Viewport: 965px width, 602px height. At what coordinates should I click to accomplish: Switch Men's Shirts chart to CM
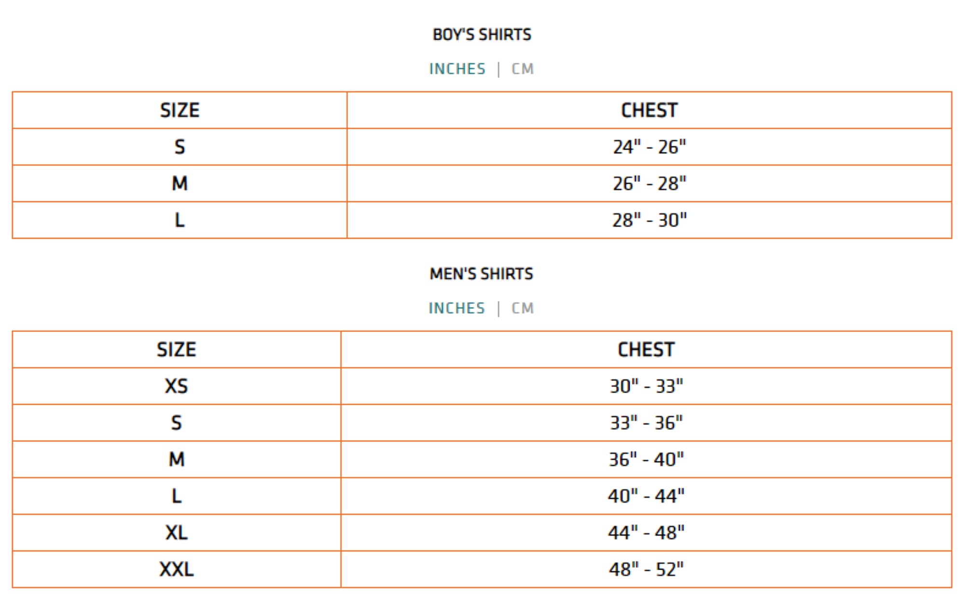tap(523, 308)
